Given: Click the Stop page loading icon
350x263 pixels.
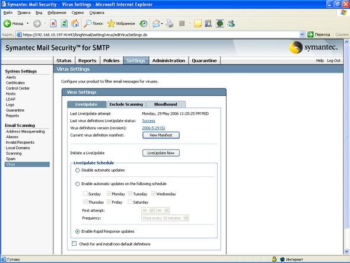Looking at the screenshot, I should [53, 24].
